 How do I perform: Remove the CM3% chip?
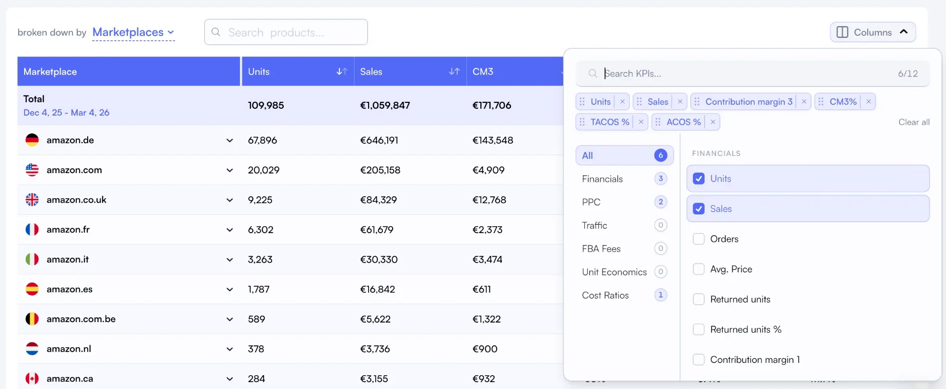pos(869,102)
